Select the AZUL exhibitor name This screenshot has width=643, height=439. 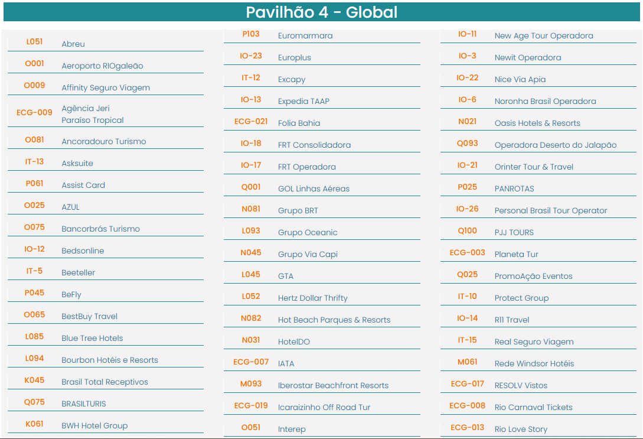pyautogui.click(x=70, y=207)
